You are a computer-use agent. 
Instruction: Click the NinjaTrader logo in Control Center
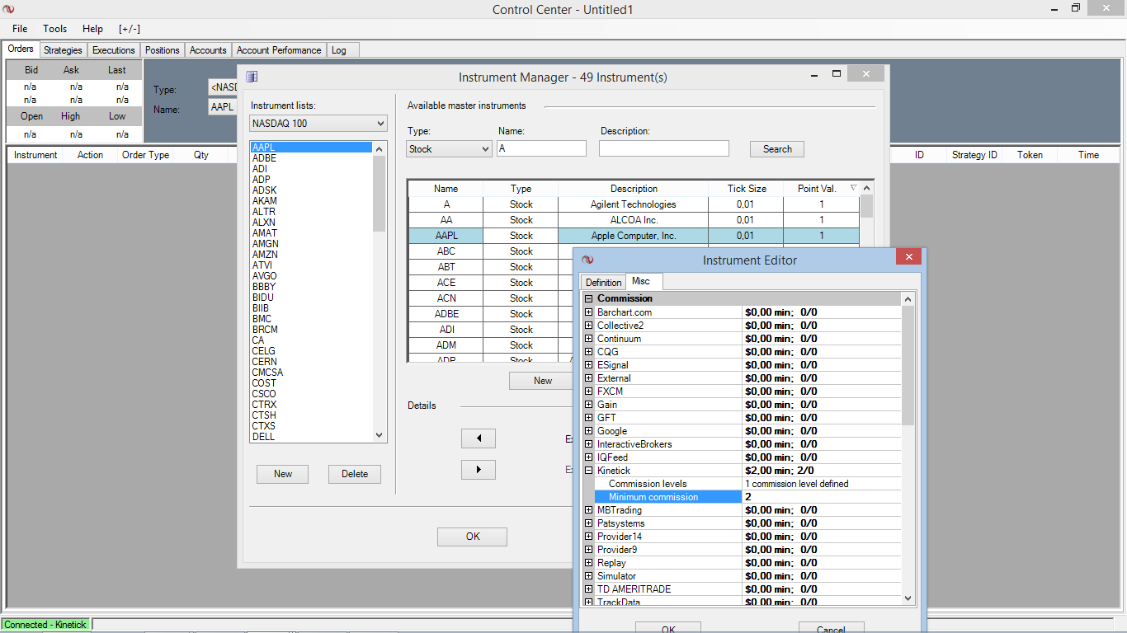9,9
